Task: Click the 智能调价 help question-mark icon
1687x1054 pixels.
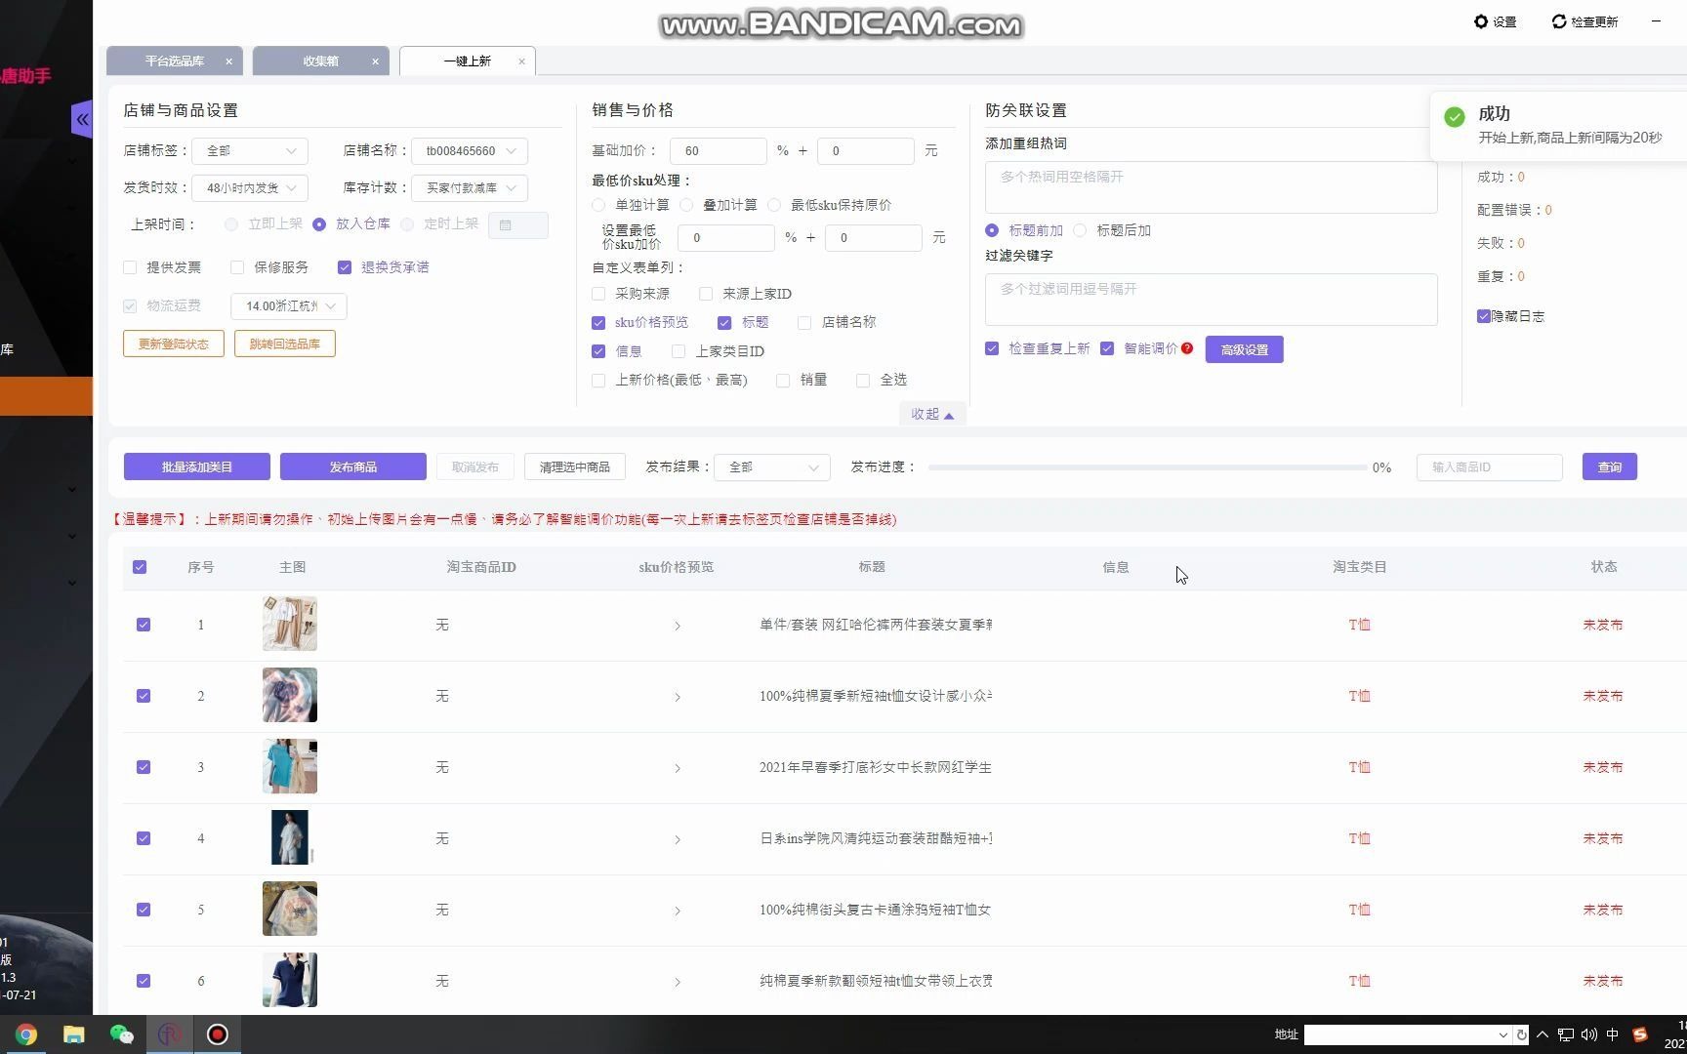Action: 1186,347
